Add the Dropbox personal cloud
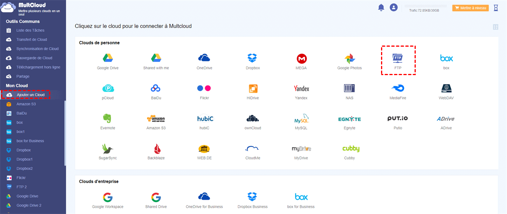507x214 pixels. tap(253, 62)
